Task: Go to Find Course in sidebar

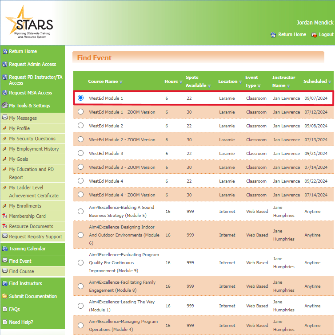Action: pyautogui.click(x=21, y=271)
